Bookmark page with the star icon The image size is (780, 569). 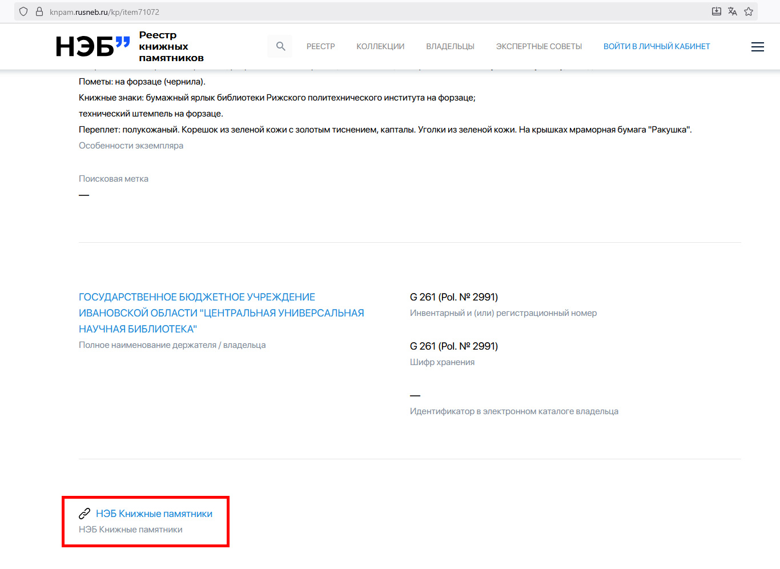749,11
